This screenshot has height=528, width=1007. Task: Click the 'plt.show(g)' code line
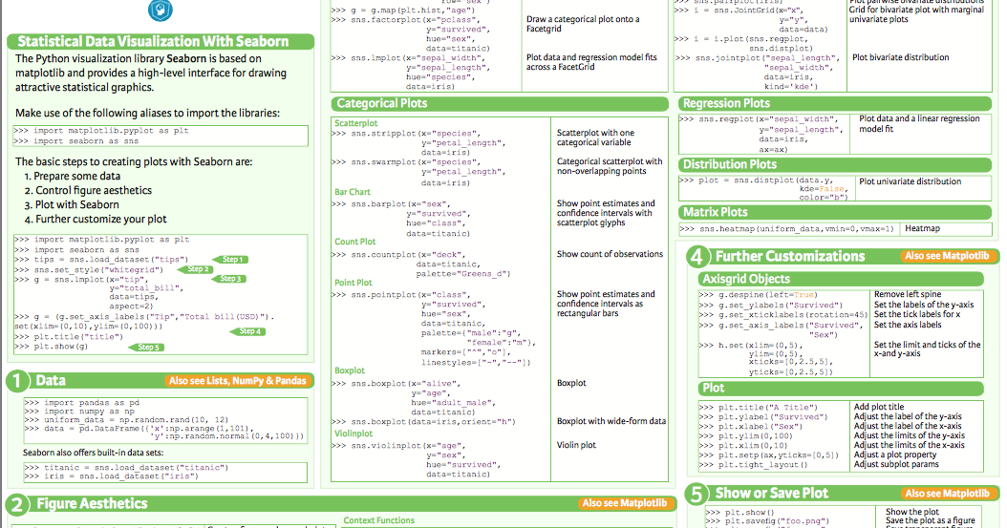click(52, 347)
